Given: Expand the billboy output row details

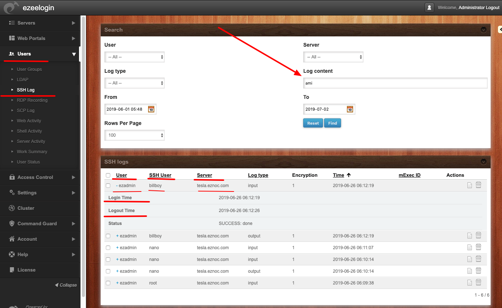Looking at the screenshot, I should coord(117,236).
